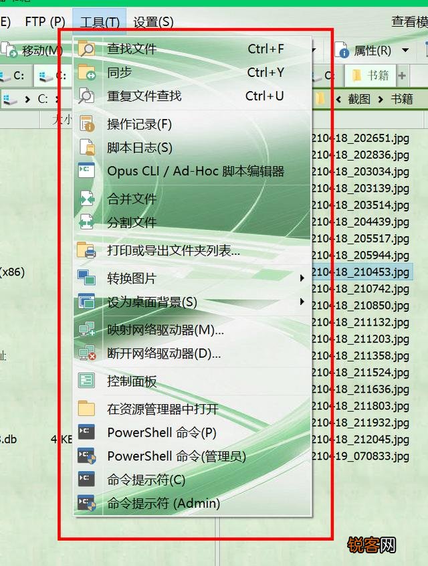Screen dimensions: 428x566
Task: Click the 属性(R) properties page icon
Action: click(342, 50)
